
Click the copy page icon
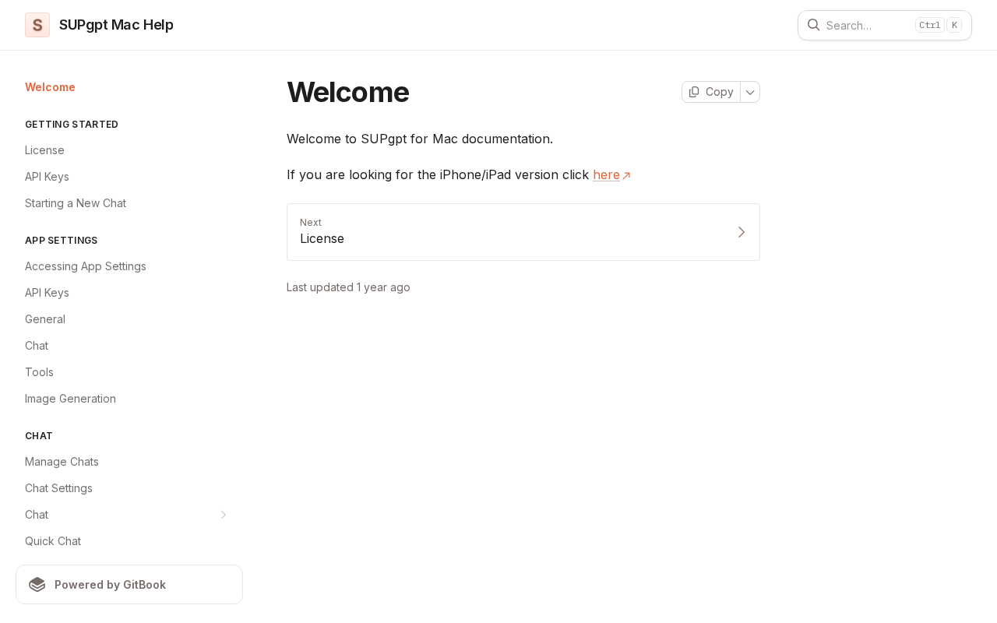point(694,92)
